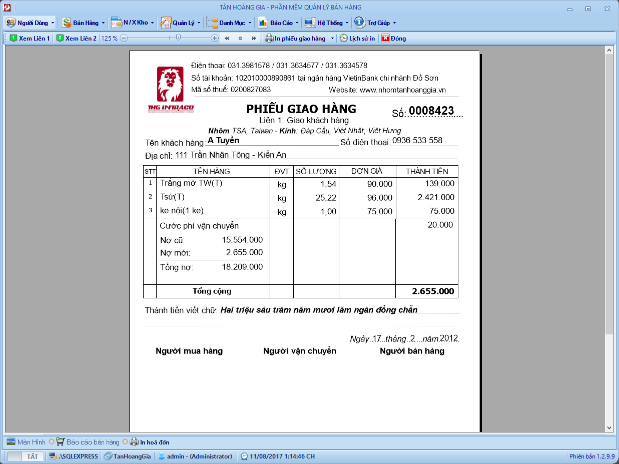The height and width of the screenshot is (464, 619).
Task: Click the Bán Hàng money bag icon
Action: [x=67, y=23]
